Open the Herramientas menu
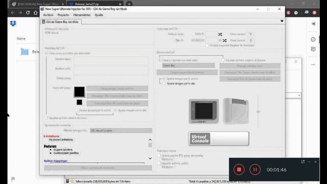The image size is (327, 184). point(82,15)
